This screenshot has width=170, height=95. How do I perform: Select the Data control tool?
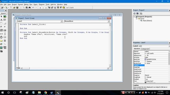tap(5, 47)
